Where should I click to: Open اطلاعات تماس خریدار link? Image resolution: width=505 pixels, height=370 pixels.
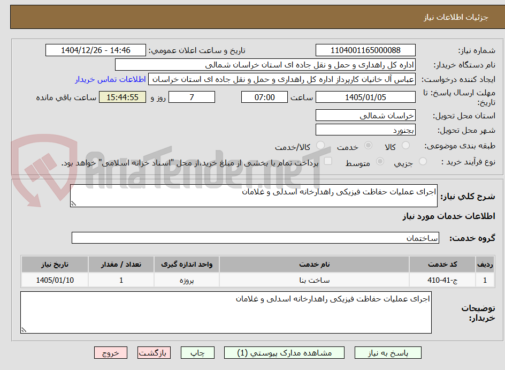pyautogui.click(x=110, y=79)
